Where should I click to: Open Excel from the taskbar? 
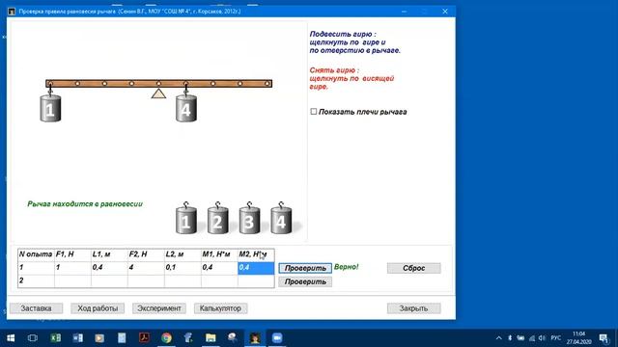pyautogui.click(x=56, y=338)
